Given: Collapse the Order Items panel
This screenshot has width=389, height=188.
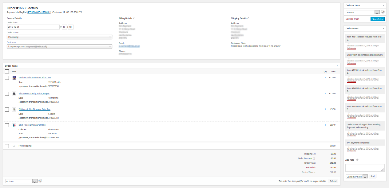Looking at the screenshot, I should click(337, 66).
